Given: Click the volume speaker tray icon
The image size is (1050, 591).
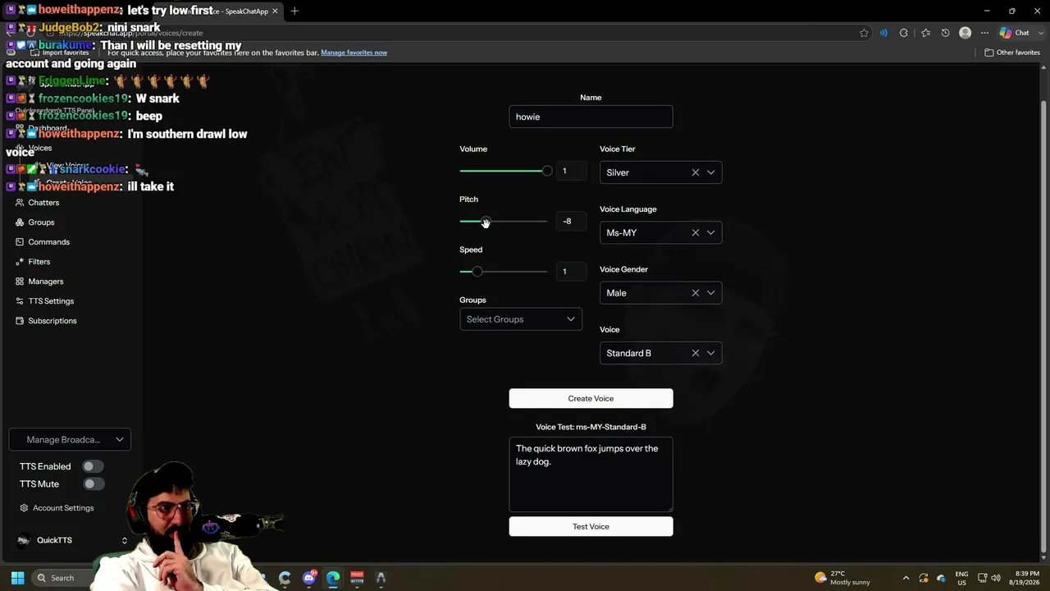Looking at the screenshot, I should (x=996, y=578).
